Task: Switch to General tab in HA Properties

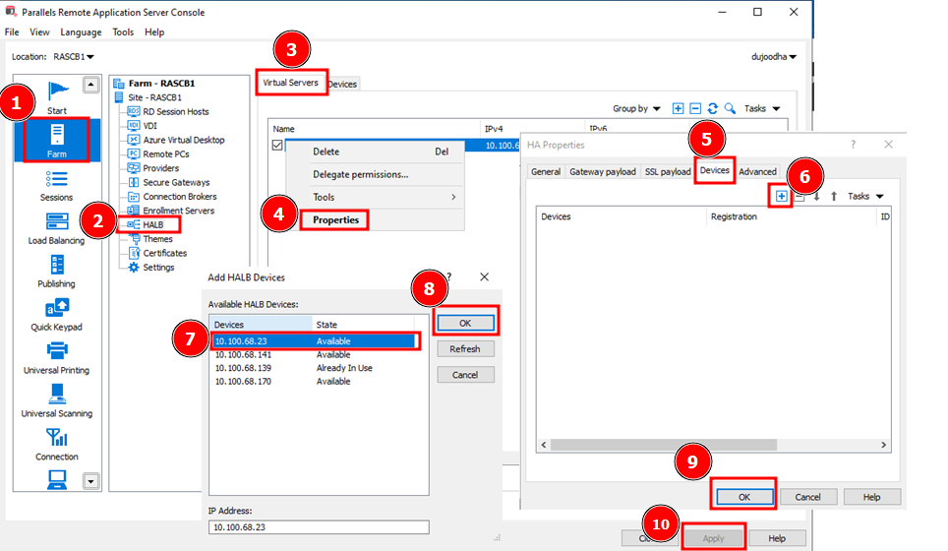Action: (x=546, y=172)
